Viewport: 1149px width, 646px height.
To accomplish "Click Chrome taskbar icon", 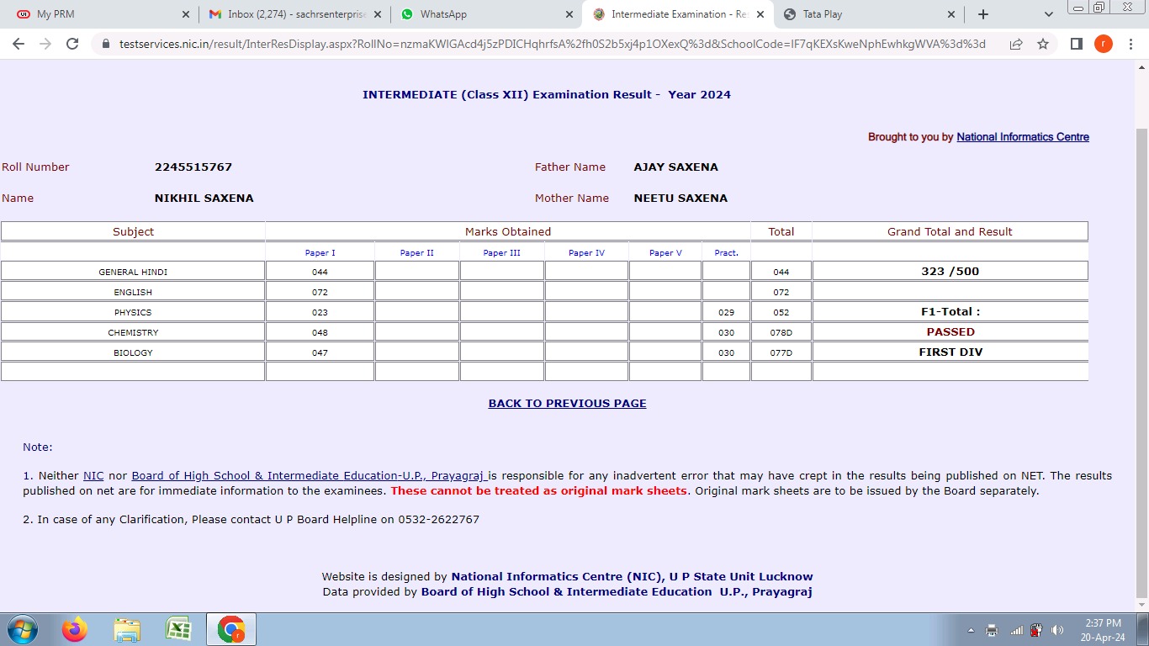I will coord(230,629).
